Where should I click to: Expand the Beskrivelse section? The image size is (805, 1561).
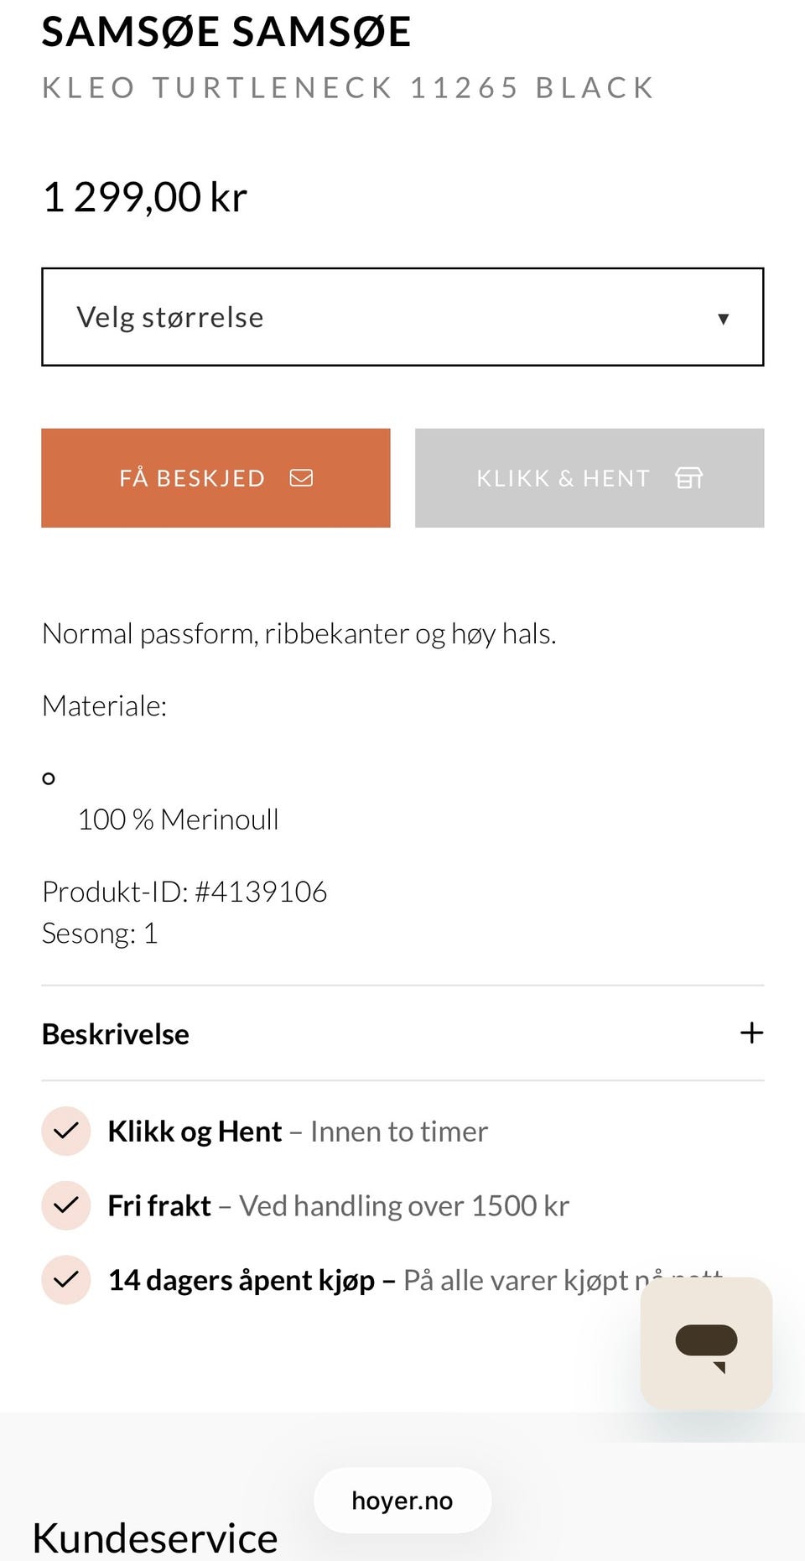116,1034
